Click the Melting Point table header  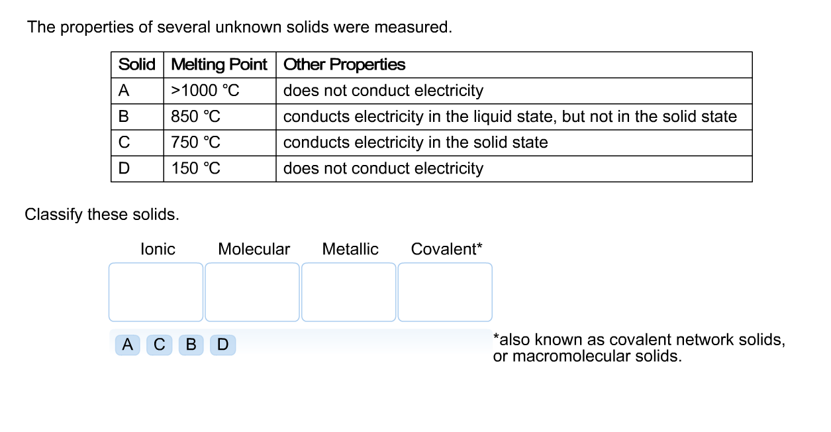click(219, 64)
